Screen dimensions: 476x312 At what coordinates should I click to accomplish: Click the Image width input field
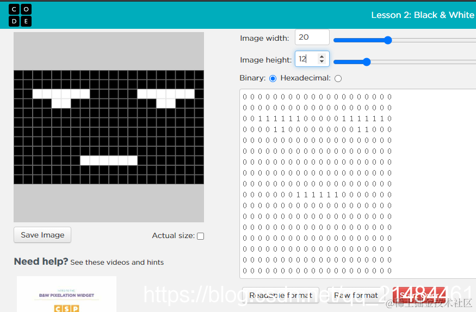312,38
